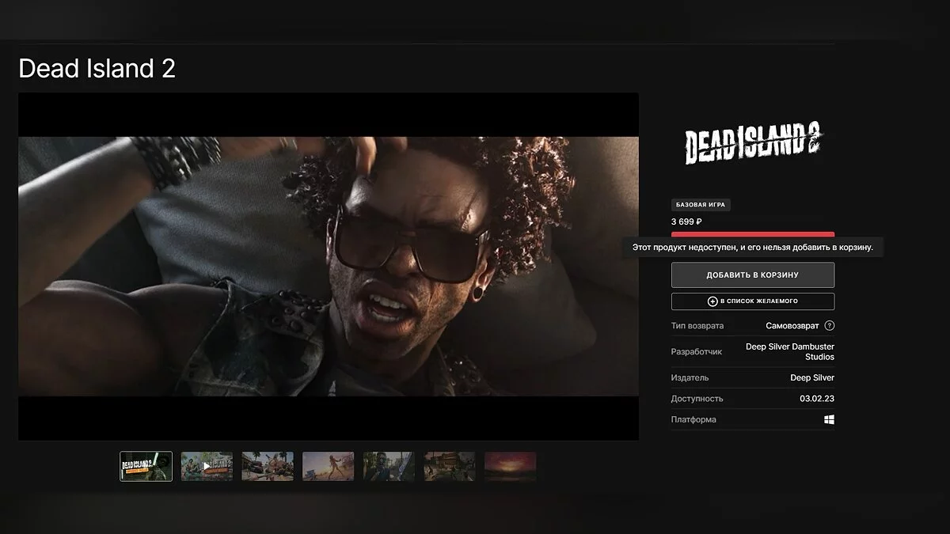
Task: Open the 'Deep Silver' publisher link
Action: (811, 378)
